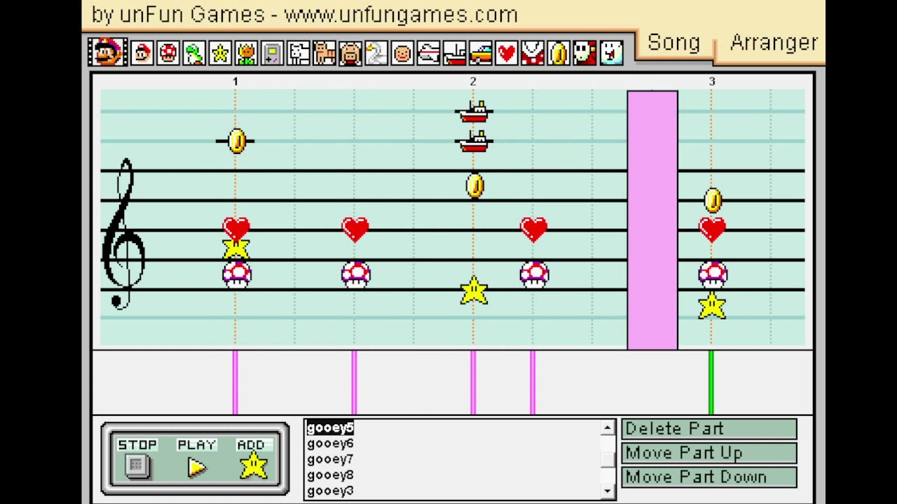
Task: Choose the star instrument in toolbar
Action: tap(221, 53)
